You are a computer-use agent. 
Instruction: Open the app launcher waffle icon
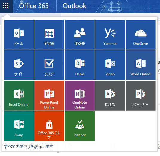tap(5, 6)
